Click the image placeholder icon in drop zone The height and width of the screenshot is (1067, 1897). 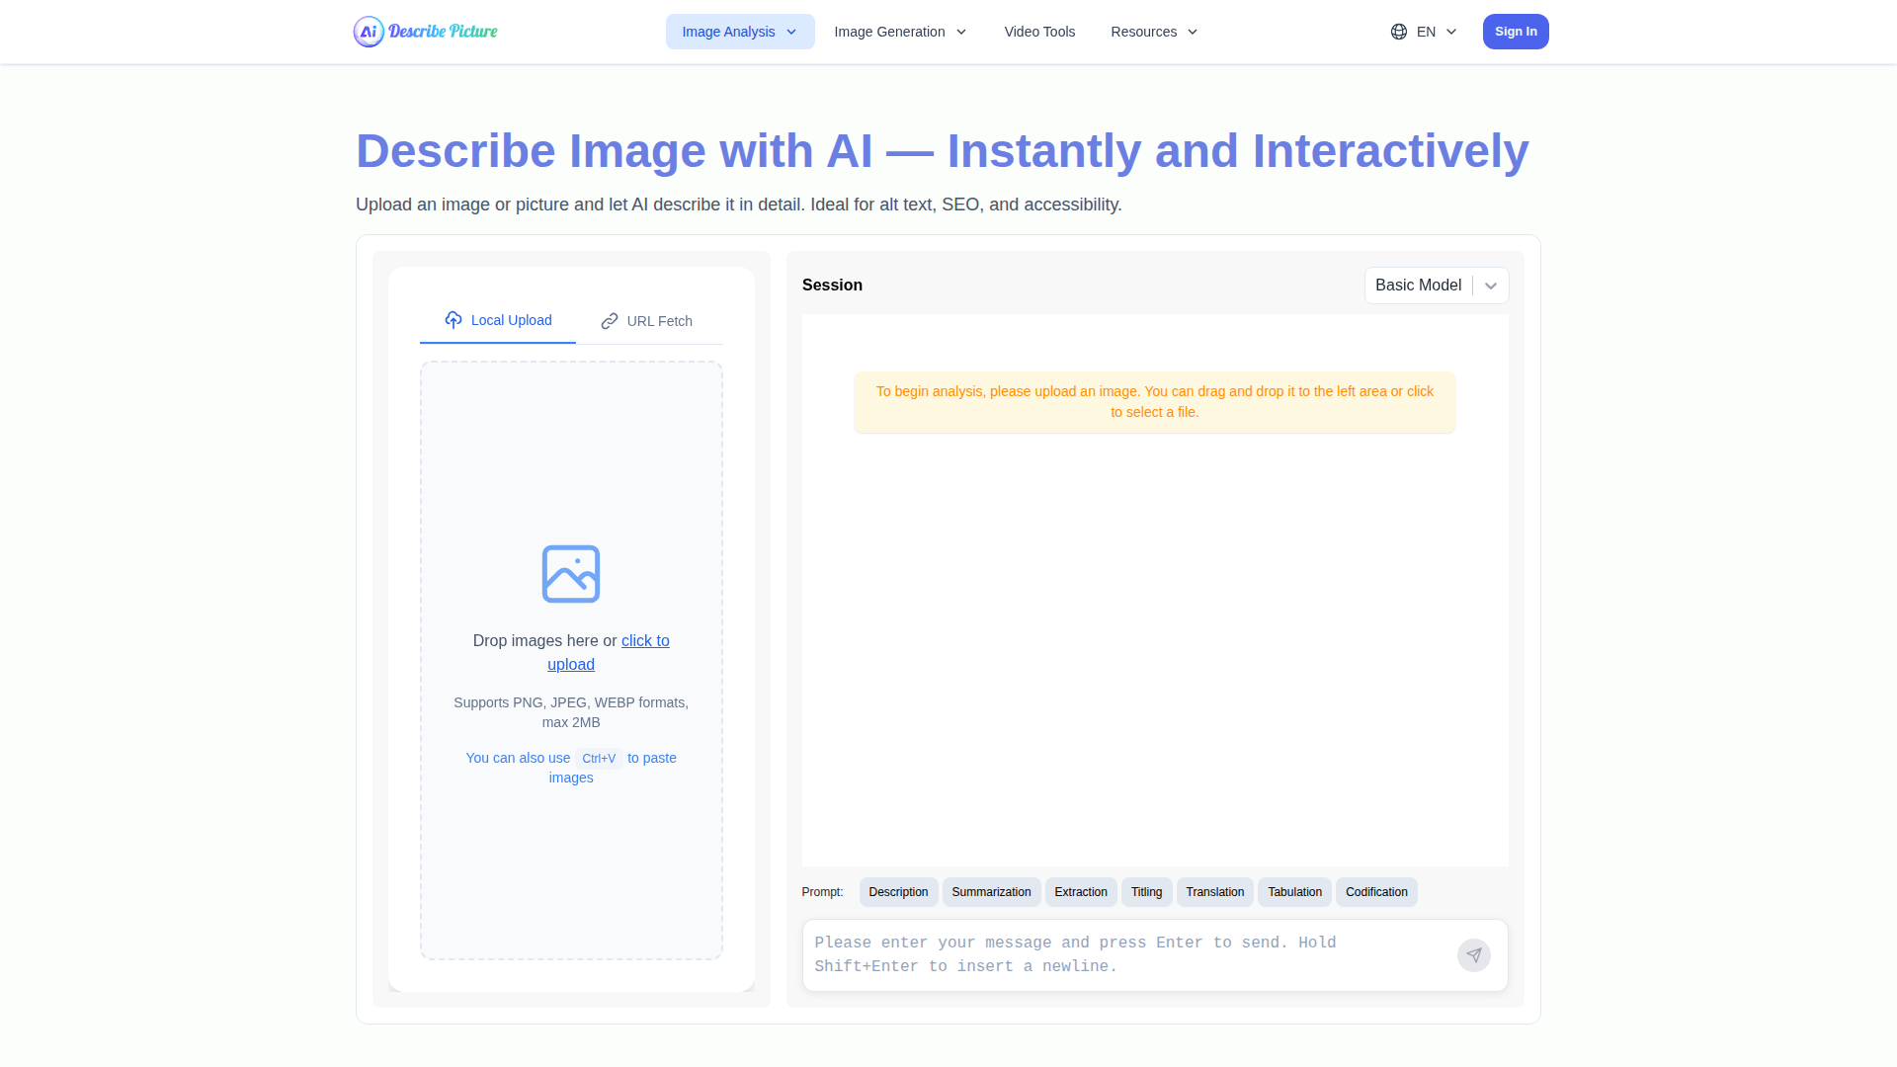571,574
